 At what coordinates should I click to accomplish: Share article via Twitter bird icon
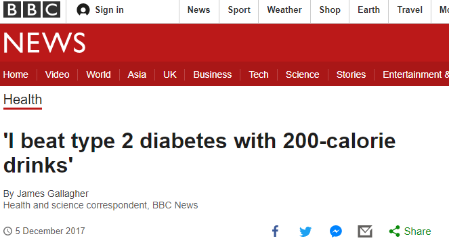305,231
